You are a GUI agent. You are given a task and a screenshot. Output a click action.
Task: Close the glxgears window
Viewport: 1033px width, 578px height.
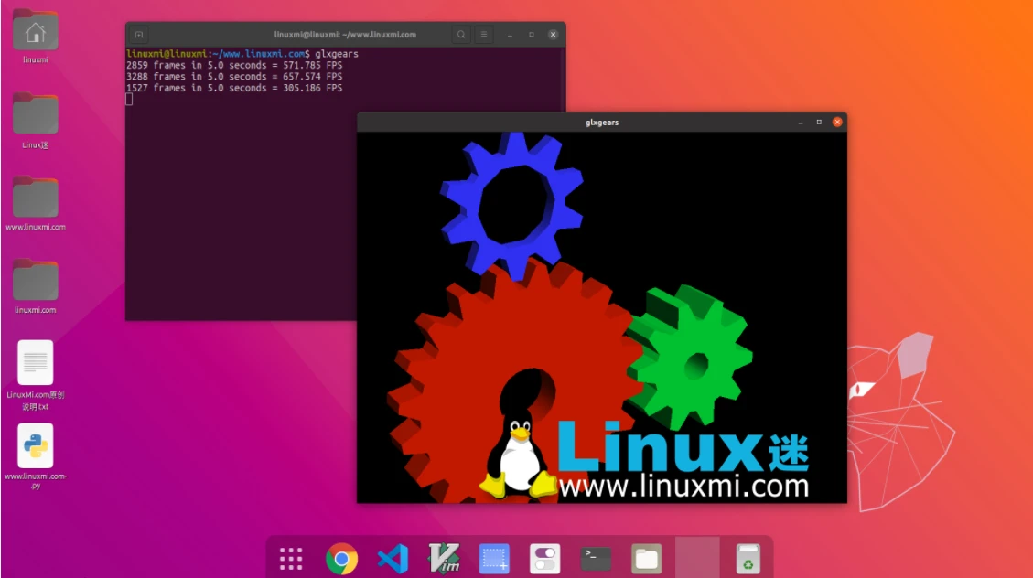tap(837, 123)
